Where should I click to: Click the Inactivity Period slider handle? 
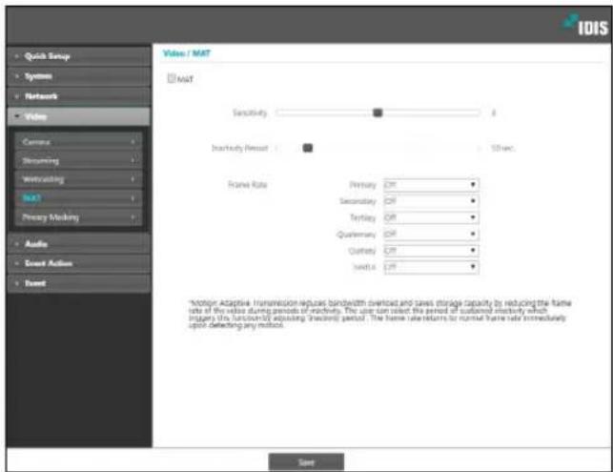(308, 148)
